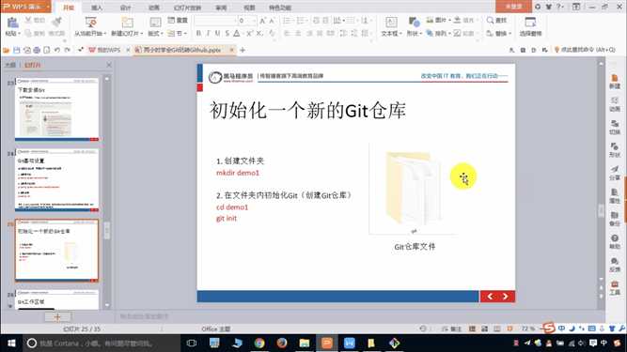
Task: Click the Find magnifier icon
Action: click(491, 20)
